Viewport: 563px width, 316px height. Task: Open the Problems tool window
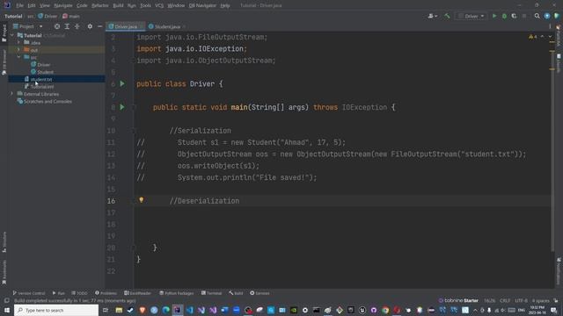click(x=106, y=293)
